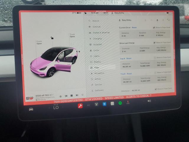Open Pedals & Steering settings
Image resolution: width=189 pixels, height=142 pixels.
pyautogui.click(x=99, y=33)
